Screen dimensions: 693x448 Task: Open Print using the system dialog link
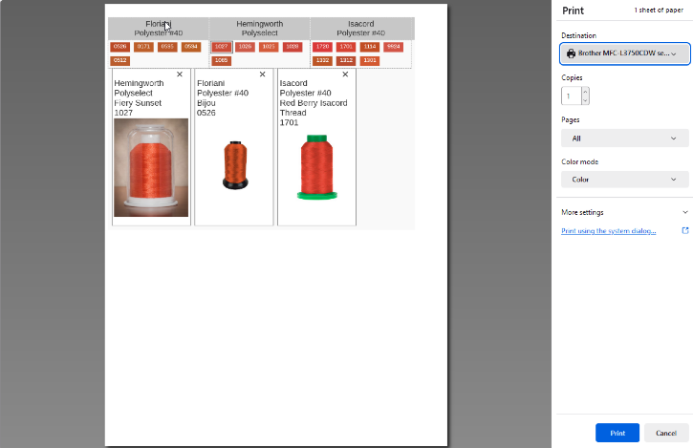click(617, 230)
